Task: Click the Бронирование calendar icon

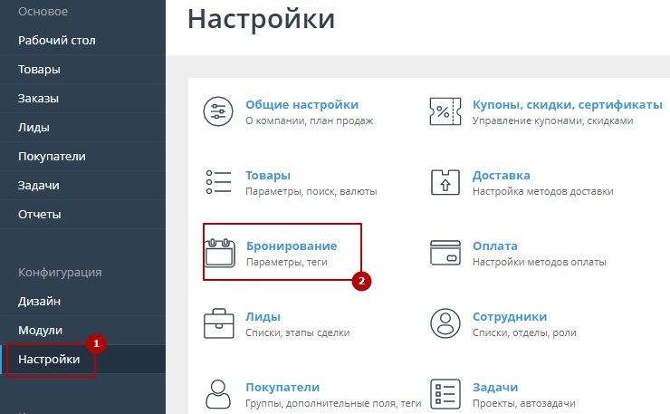Action: click(x=219, y=254)
